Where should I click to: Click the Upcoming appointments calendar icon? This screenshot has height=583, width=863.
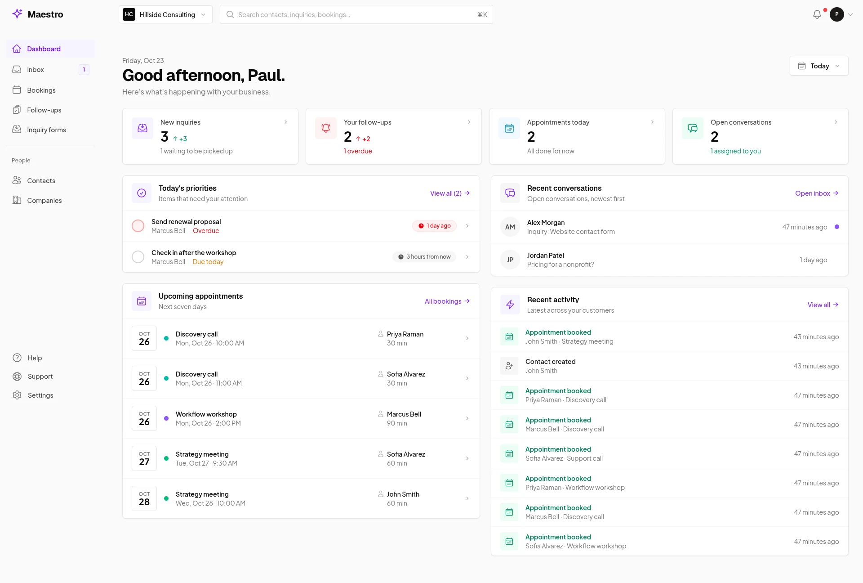[x=142, y=301]
